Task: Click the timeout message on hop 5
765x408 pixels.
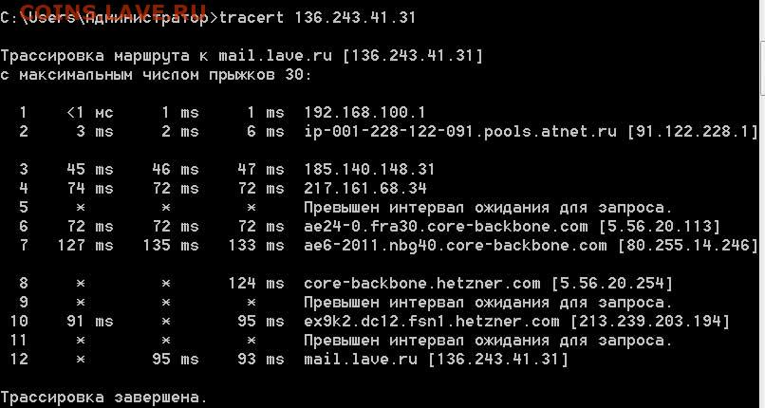Action: [x=488, y=208]
